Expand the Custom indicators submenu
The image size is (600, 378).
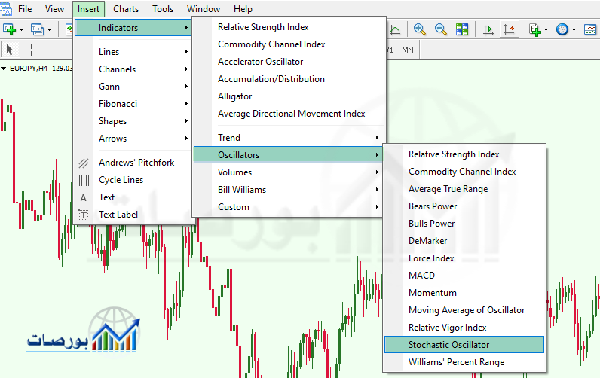(289, 207)
